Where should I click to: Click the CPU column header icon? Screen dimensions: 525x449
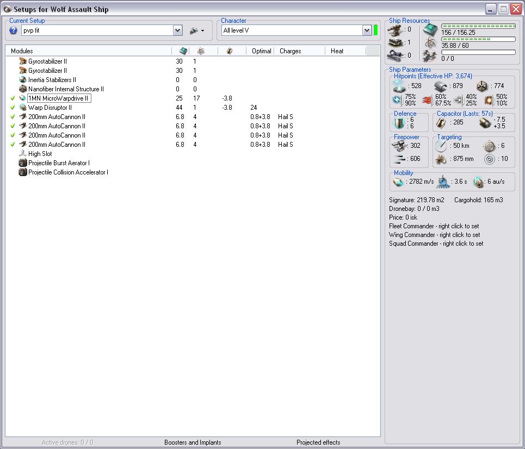tap(183, 51)
